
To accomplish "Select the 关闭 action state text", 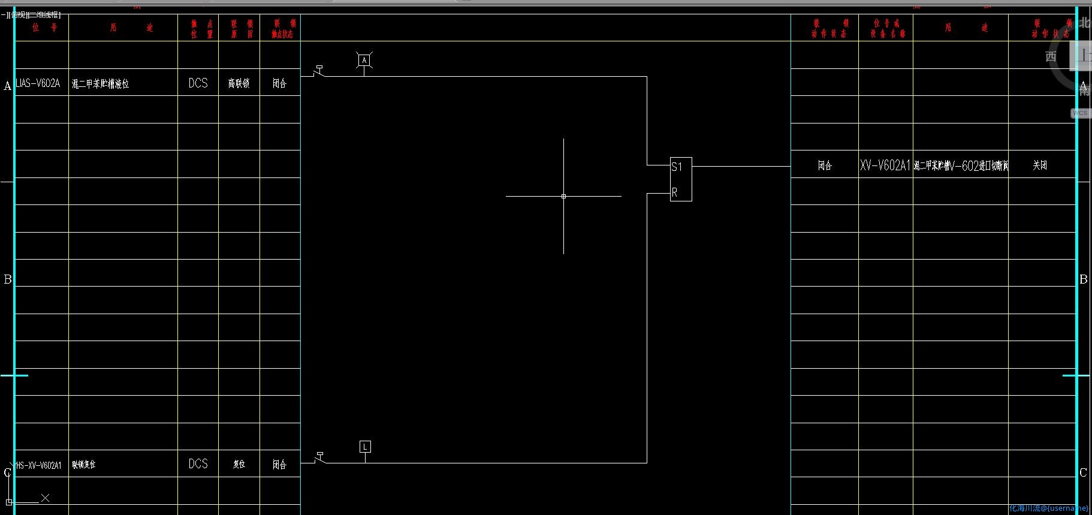I will pos(1040,165).
